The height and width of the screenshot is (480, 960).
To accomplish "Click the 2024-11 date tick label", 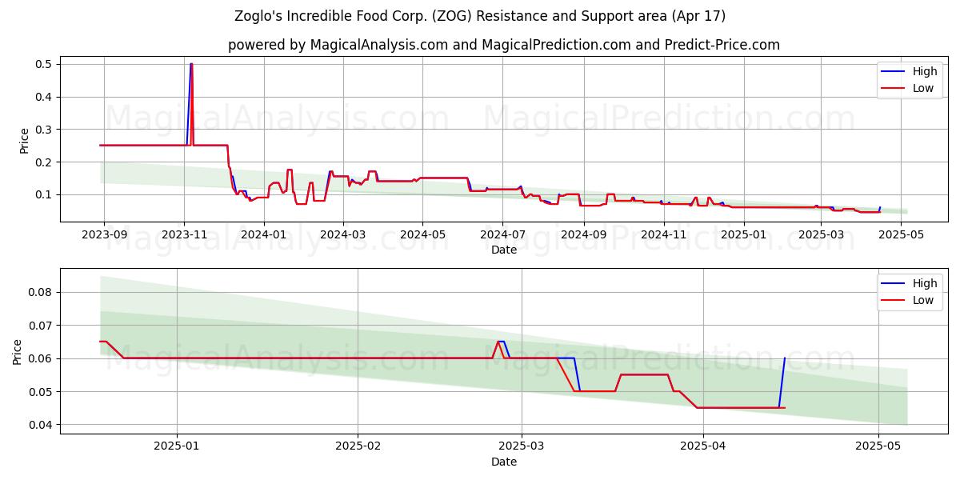I will tap(663, 234).
